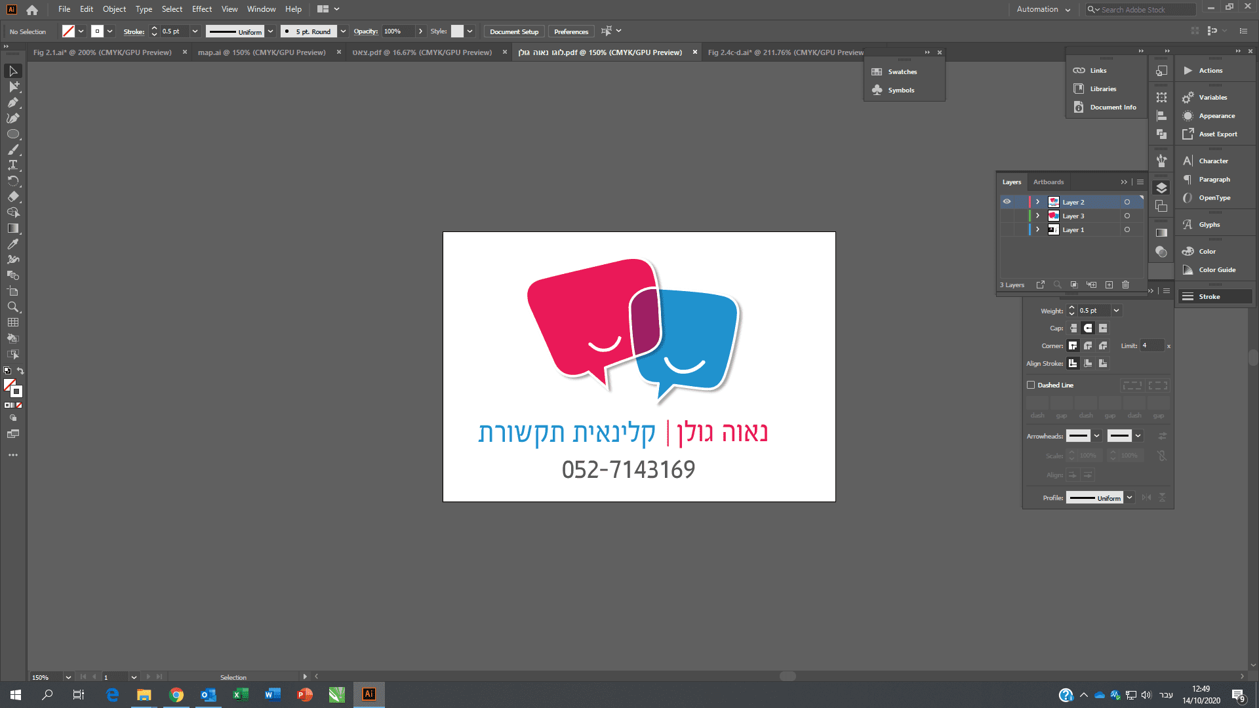Click the Fill color swatch in control bar

pyautogui.click(x=68, y=31)
